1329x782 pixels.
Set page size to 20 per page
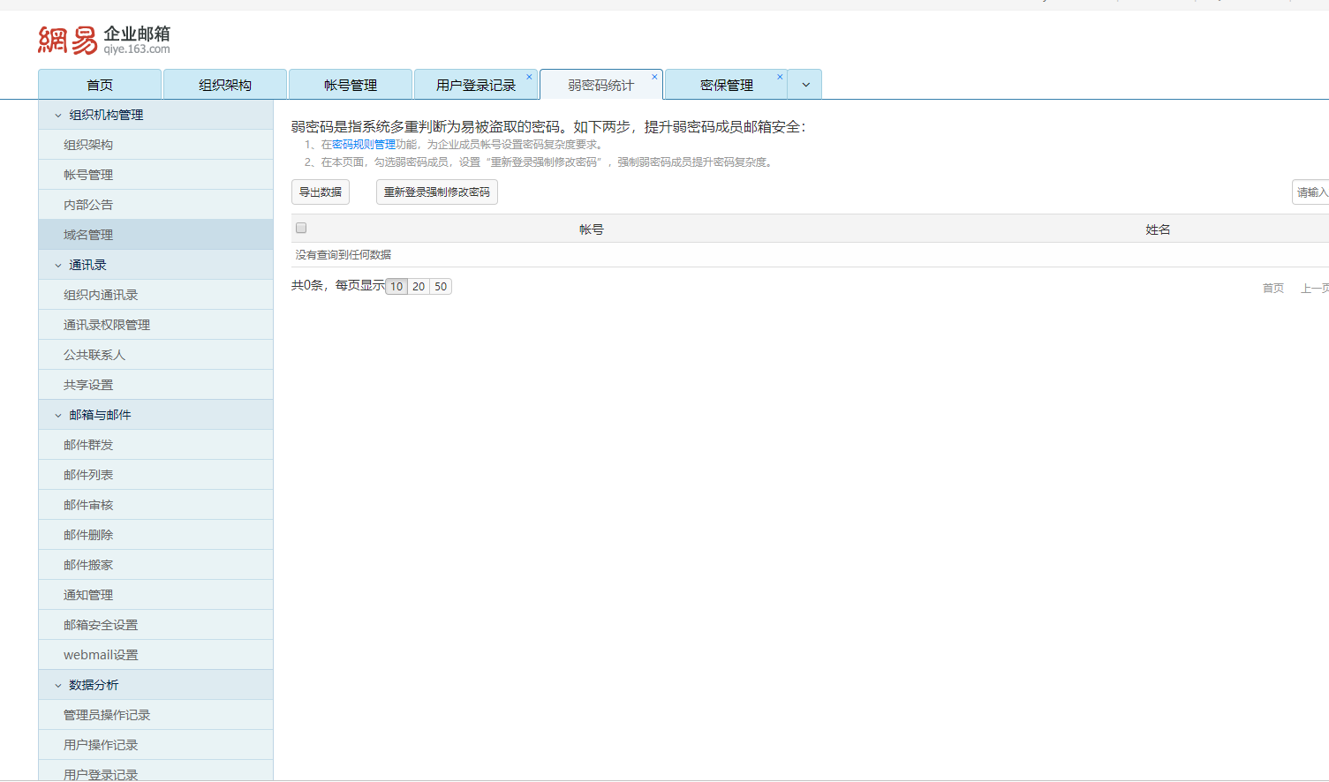419,287
